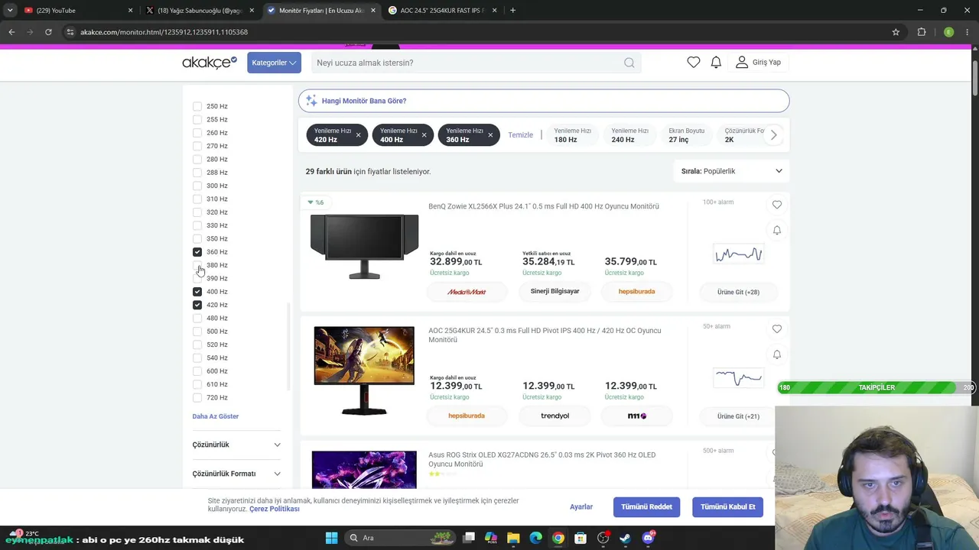Image resolution: width=979 pixels, height=550 pixels.
Task: Uncheck the 420 Hz filter
Action: coord(197,305)
